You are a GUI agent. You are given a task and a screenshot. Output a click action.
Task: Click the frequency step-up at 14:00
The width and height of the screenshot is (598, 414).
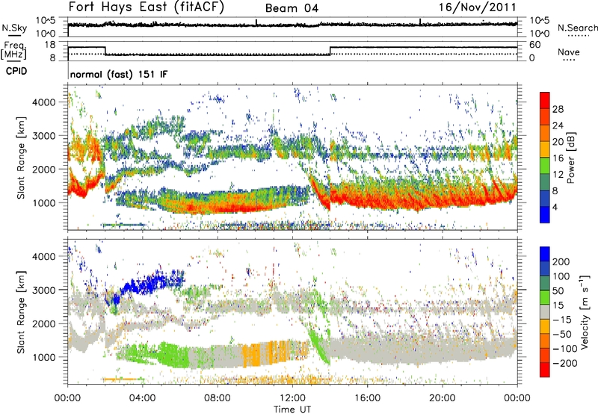click(x=330, y=51)
